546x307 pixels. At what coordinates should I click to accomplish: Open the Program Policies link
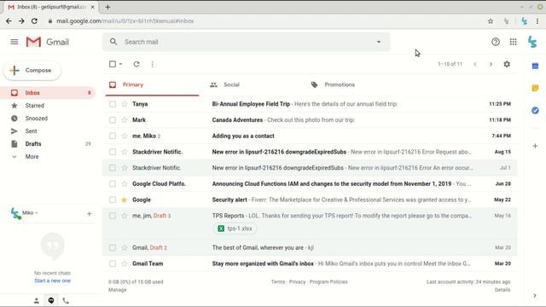tap(328, 282)
